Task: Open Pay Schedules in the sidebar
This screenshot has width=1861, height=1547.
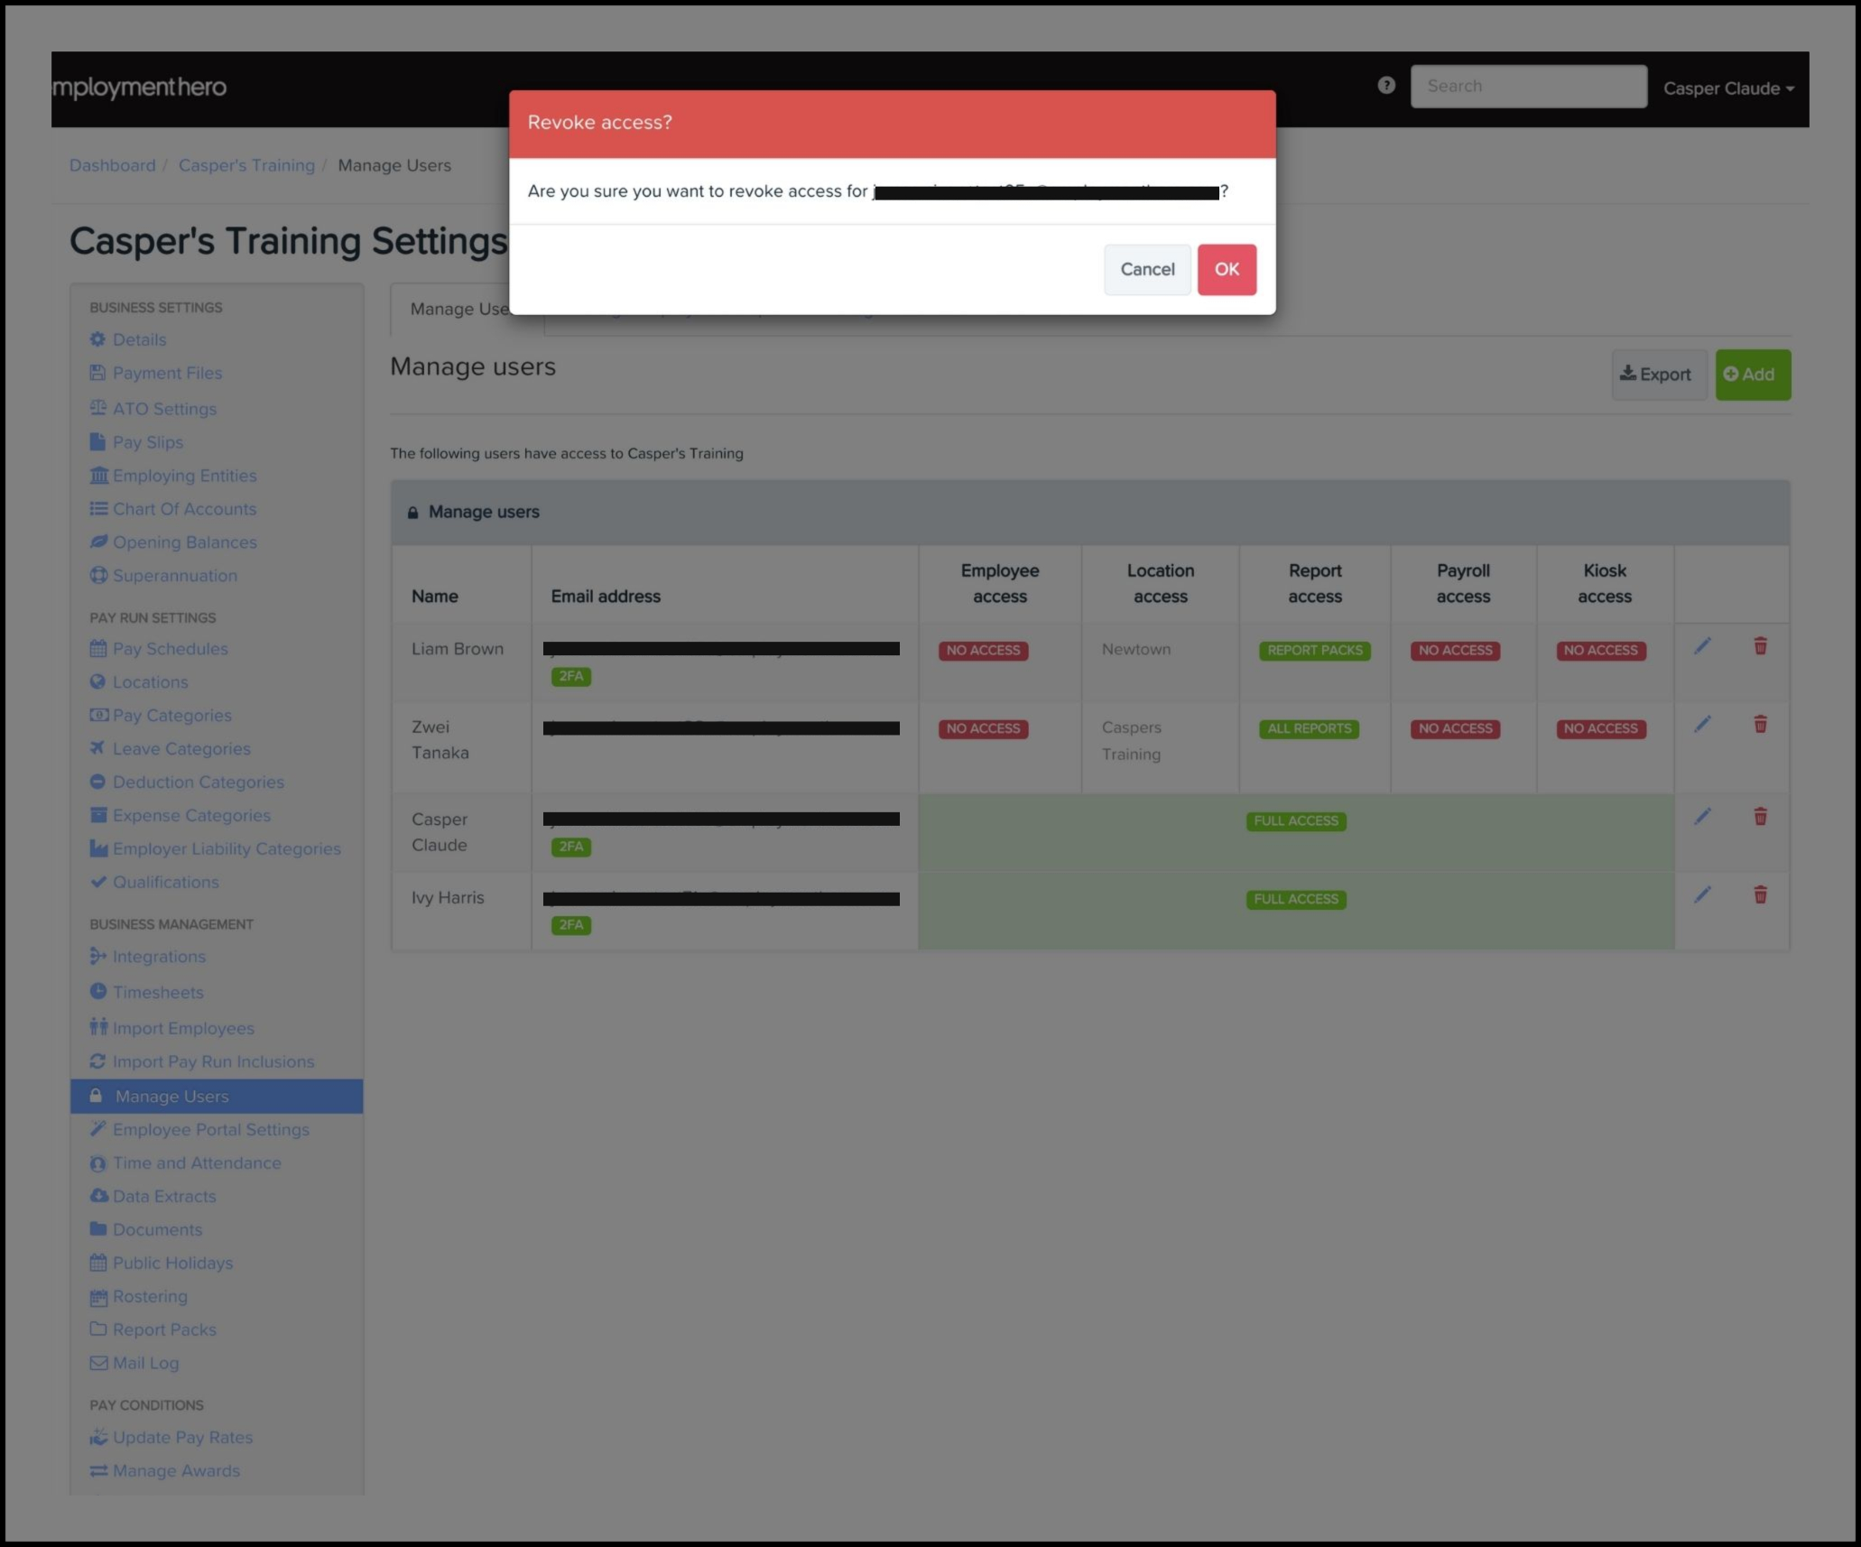Action: (x=170, y=649)
